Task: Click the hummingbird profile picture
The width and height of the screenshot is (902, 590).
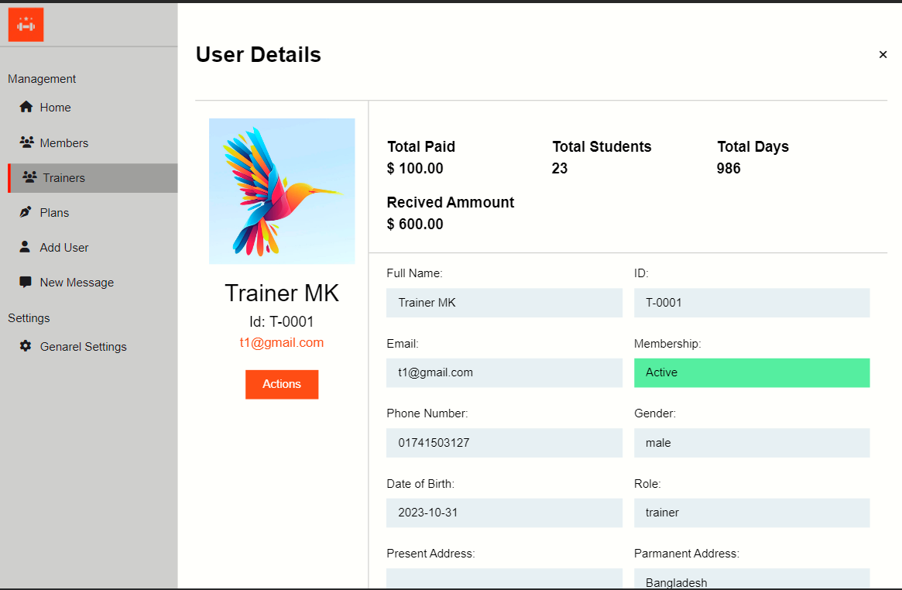Action: [x=282, y=191]
